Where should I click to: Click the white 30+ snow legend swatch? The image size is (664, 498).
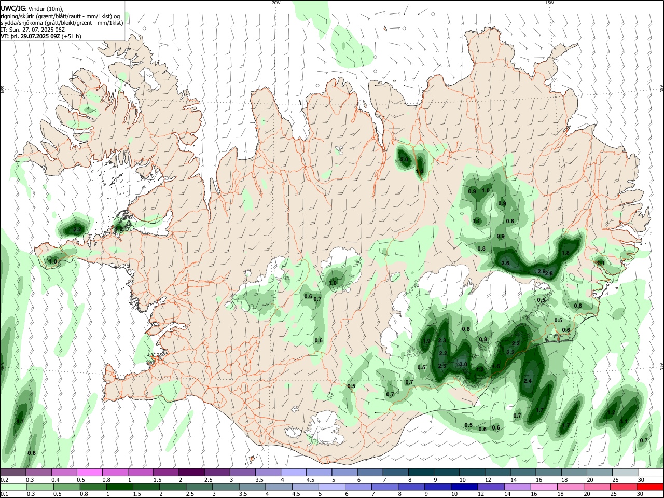[x=651, y=473]
